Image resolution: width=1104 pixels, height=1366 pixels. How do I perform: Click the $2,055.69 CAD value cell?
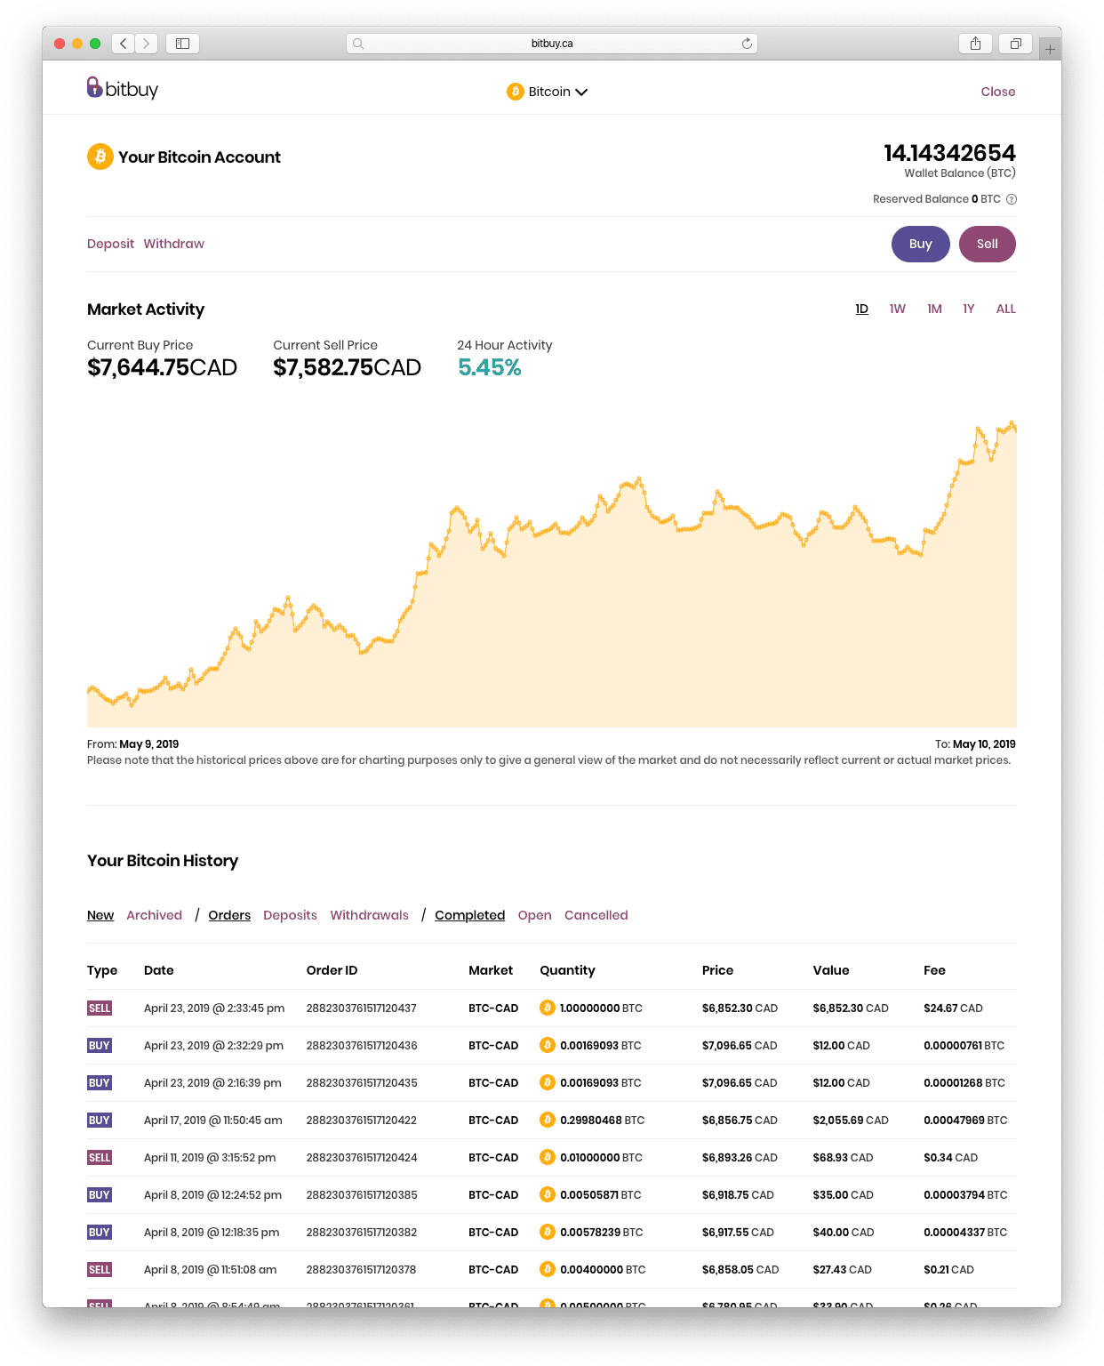point(851,1121)
